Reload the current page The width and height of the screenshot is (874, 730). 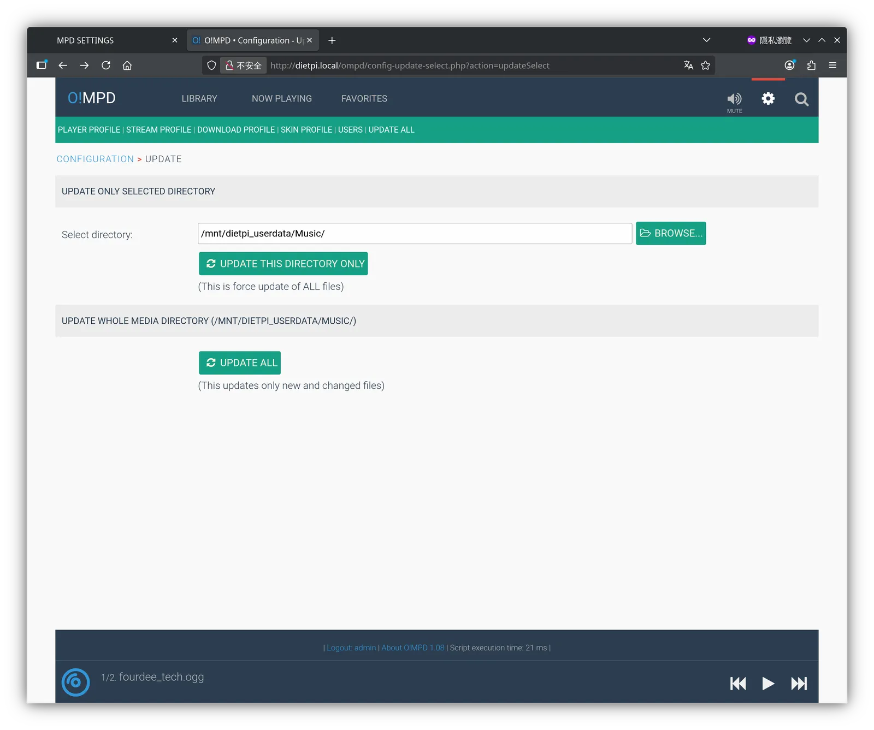pyautogui.click(x=106, y=66)
